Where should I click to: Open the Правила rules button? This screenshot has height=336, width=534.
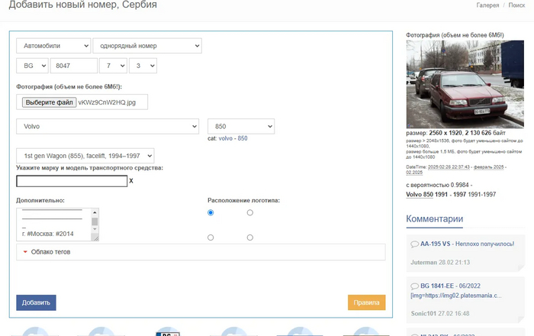click(x=366, y=302)
